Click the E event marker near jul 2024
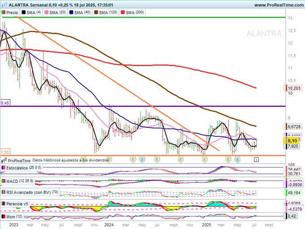The image size is (305, 229). tap(157, 160)
